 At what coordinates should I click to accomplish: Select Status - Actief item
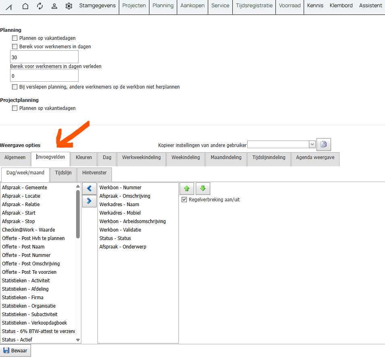(17, 339)
